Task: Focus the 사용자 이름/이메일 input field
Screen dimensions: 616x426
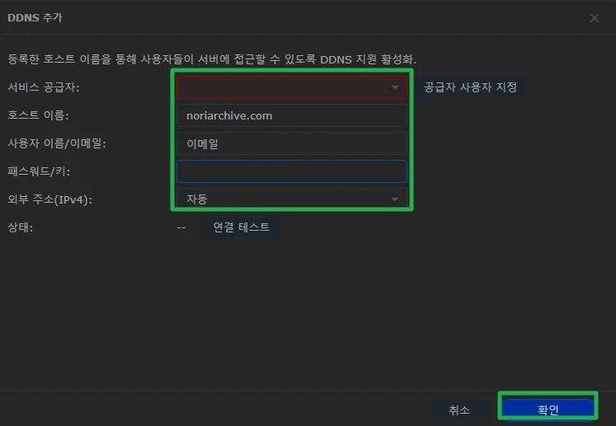Action: (291, 143)
